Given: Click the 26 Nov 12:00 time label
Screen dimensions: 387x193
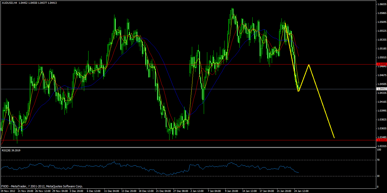Looking at the screenshot, I should pyautogui.click(x=43, y=191).
